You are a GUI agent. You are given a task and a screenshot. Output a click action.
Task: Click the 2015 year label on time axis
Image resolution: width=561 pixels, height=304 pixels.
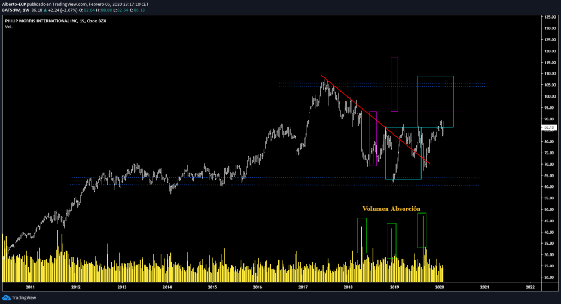(x=212, y=287)
